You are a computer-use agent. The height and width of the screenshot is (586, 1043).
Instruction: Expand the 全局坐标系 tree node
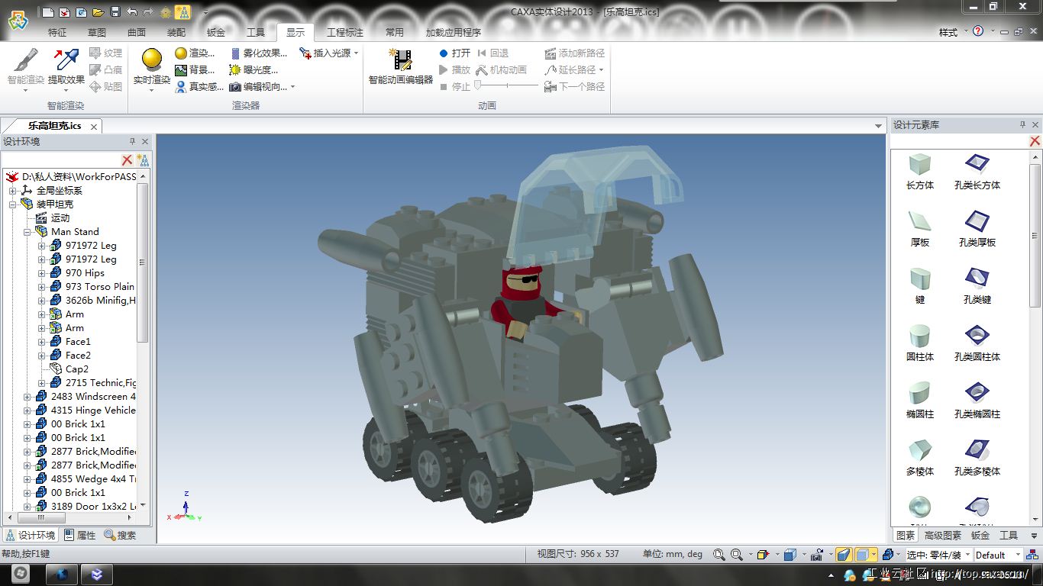tap(12, 191)
